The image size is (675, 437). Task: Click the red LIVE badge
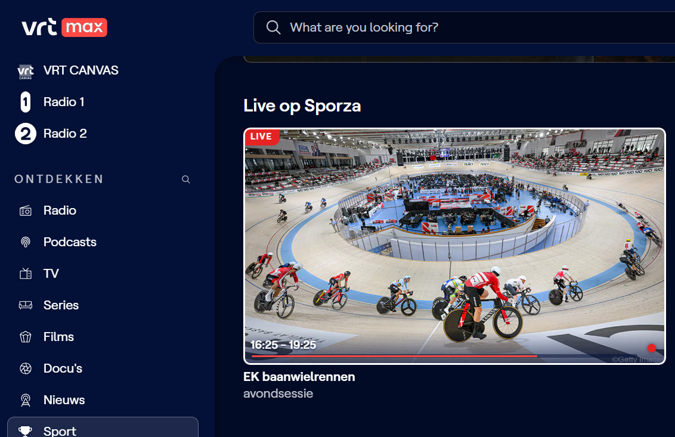(262, 137)
